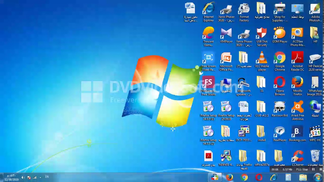Screen dimensions: 324x182
Task: Select the Shop for Supplies printer icon
Action: (x=280, y=12)
